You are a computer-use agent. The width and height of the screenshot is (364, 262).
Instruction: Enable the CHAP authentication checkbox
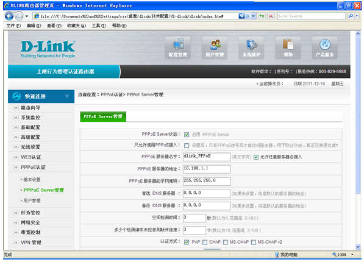[x=205, y=243]
